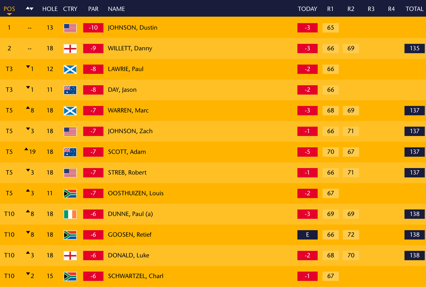
Task: Open player SCHWARTZEL, Charl
Action: (x=136, y=276)
